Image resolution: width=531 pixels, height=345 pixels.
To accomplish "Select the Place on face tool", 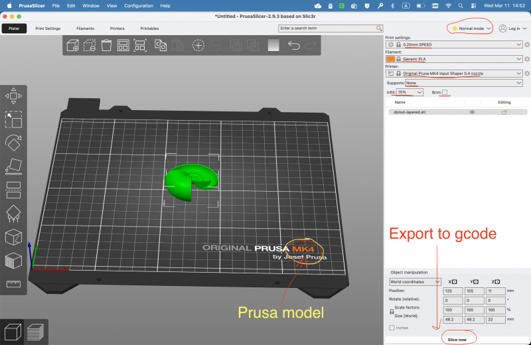I will pos(13,167).
